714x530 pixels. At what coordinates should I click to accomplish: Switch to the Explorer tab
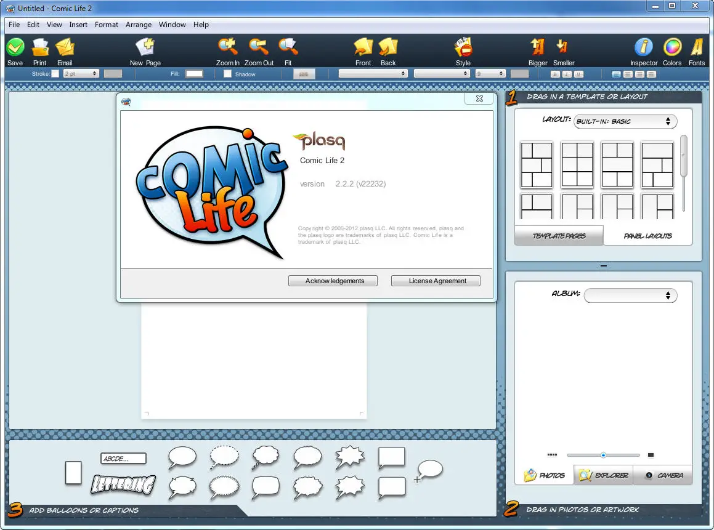603,475
